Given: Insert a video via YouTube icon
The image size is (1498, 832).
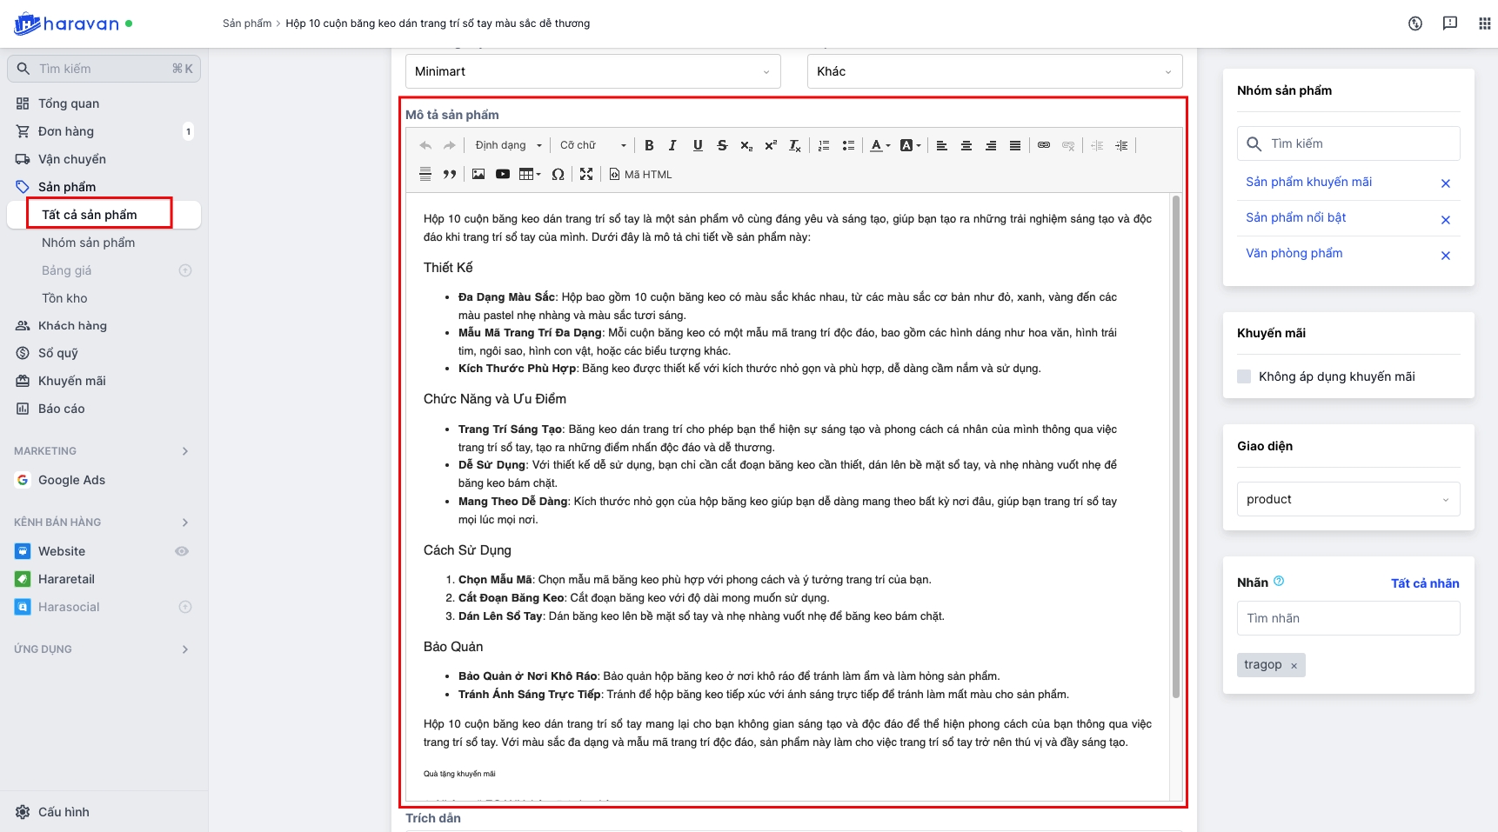Looking at the screenshot, I should click(503, 175).
